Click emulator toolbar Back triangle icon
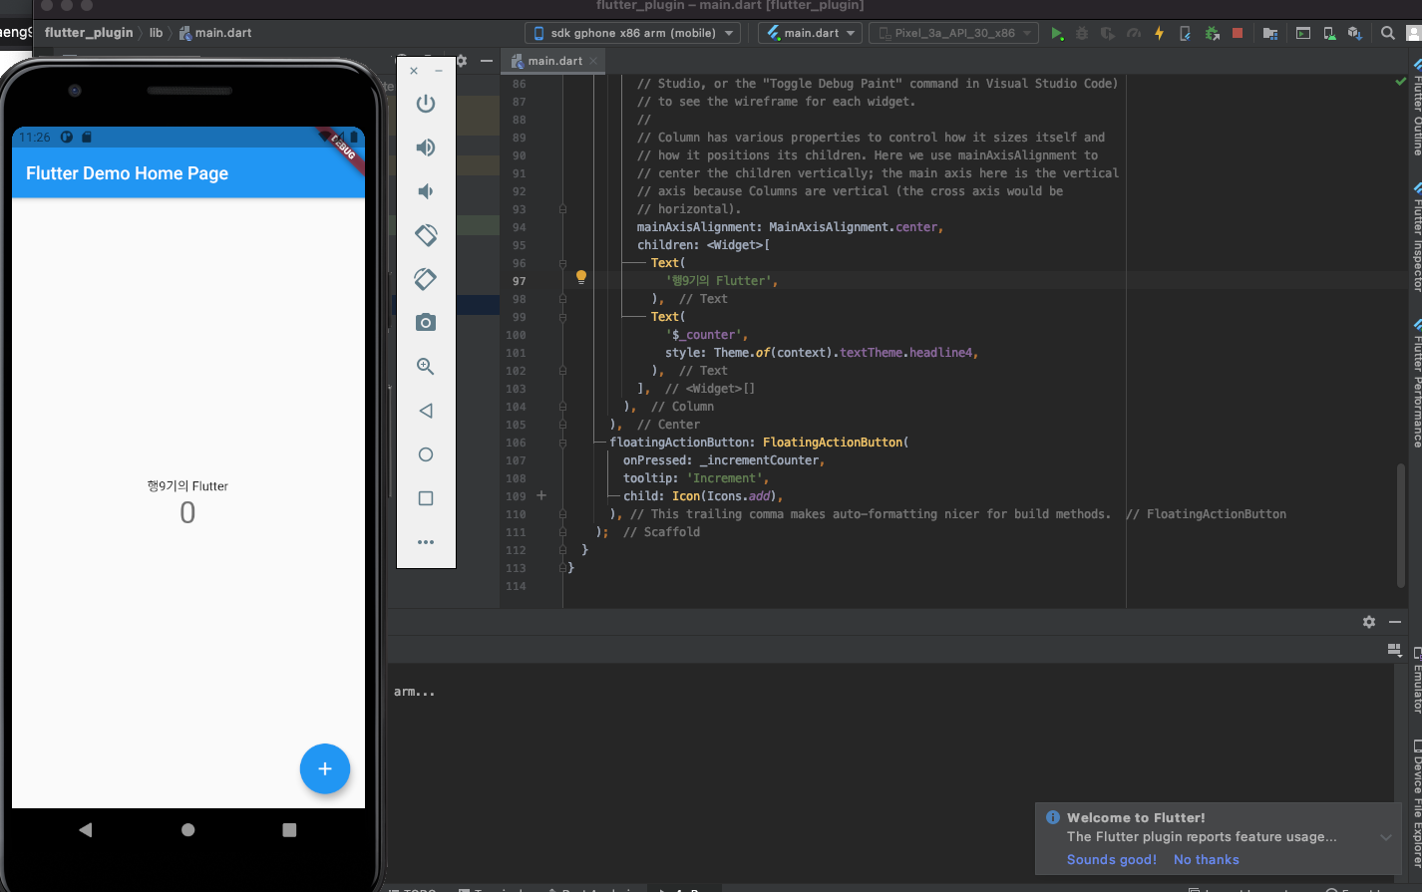The height and width of the screenshot is (892, 1422). 426,411
